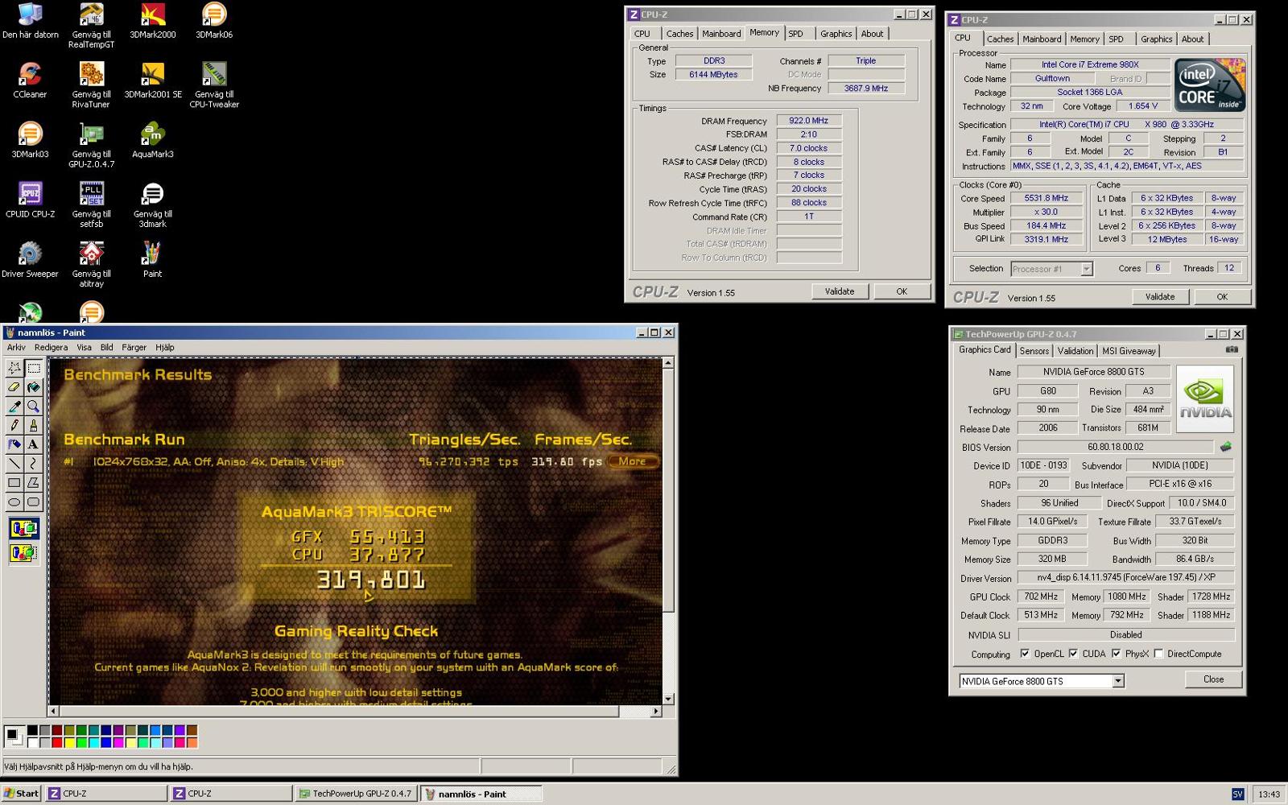Click the Close button in GPU-Z
This screenshot has width=1288, height=805.
point(1213,679)
